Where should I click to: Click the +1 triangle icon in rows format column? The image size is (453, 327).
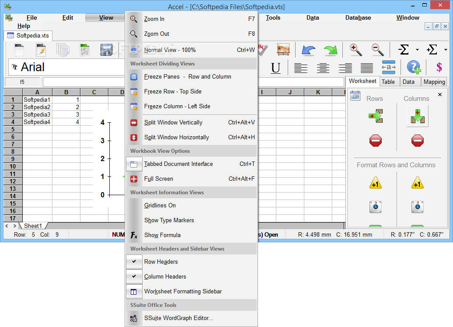point(376,183)
